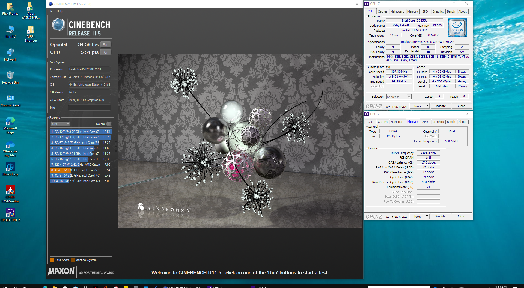Click the Intel Core i5 8250U name field
The width and height of the screenshot is (524, 288).
pos(414,21)
